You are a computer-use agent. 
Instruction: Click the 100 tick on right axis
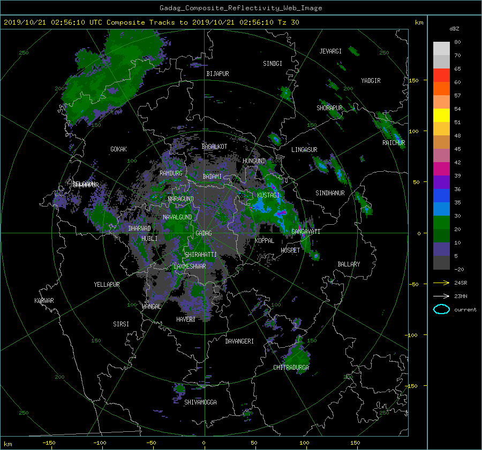coord(414,131)
